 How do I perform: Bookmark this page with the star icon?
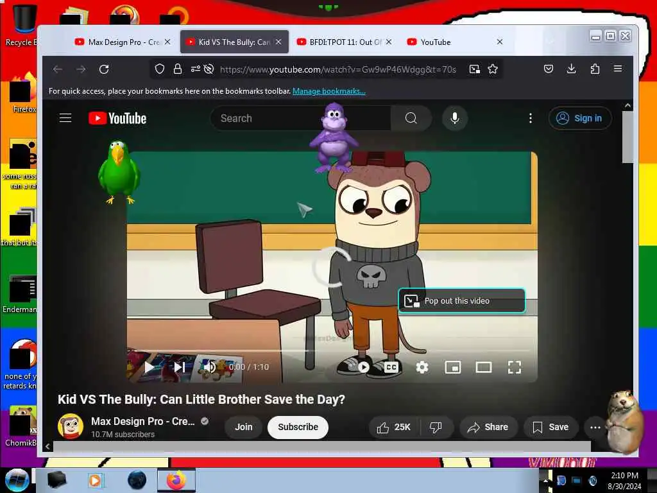click(x=493, y=69)
